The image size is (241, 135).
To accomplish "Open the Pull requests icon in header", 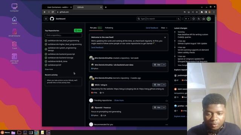I will [x=198, y=19].
